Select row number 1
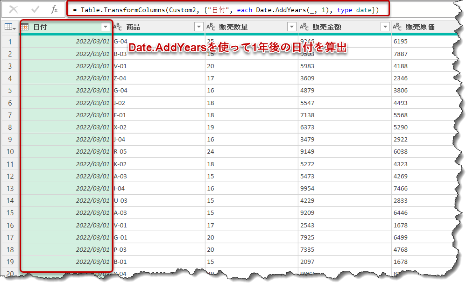474x290 pixels. click(x=10, y=42)
